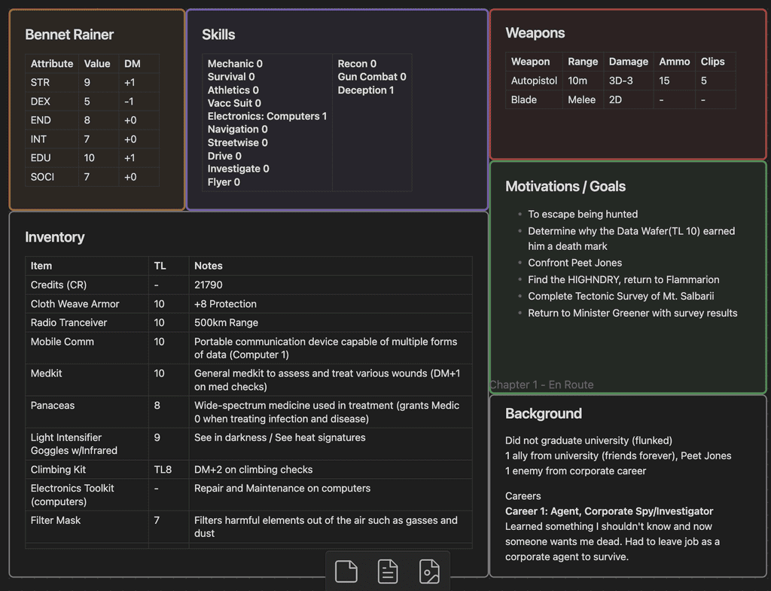Screen dimensions: 771x591
Task: Open the Background section
Action: pyautogui.click(x=544, y=413)
